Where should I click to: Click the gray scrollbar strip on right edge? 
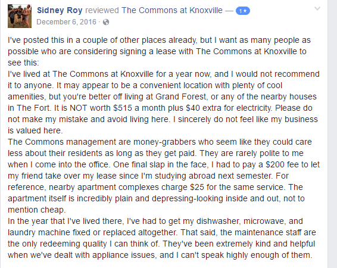(332, 134)
